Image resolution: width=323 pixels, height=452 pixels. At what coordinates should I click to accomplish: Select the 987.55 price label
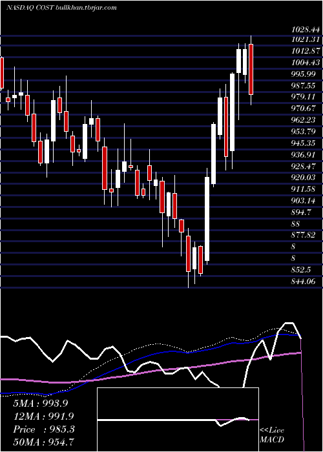click(x=304, y=85)
